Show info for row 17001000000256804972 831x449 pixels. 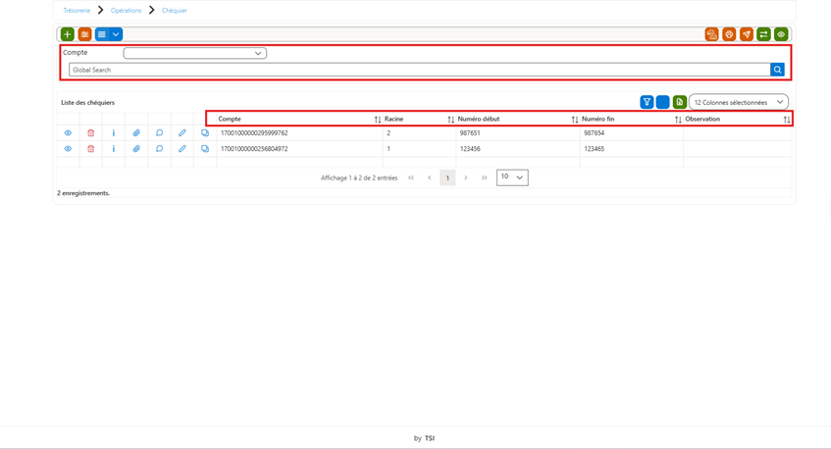[x=114, y=149]
